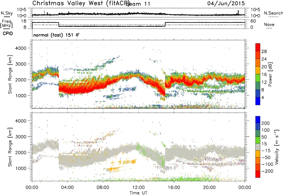Click the '16:00' time tick label
283x195 pixels.
coord(174,188)
